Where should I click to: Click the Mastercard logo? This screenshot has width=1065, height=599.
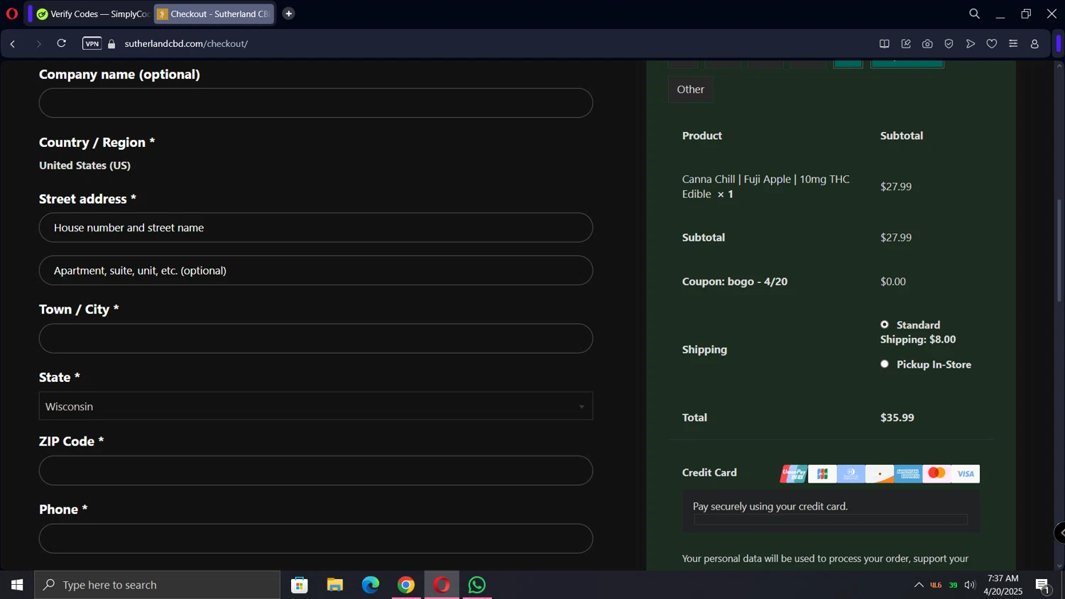point(936,473)
